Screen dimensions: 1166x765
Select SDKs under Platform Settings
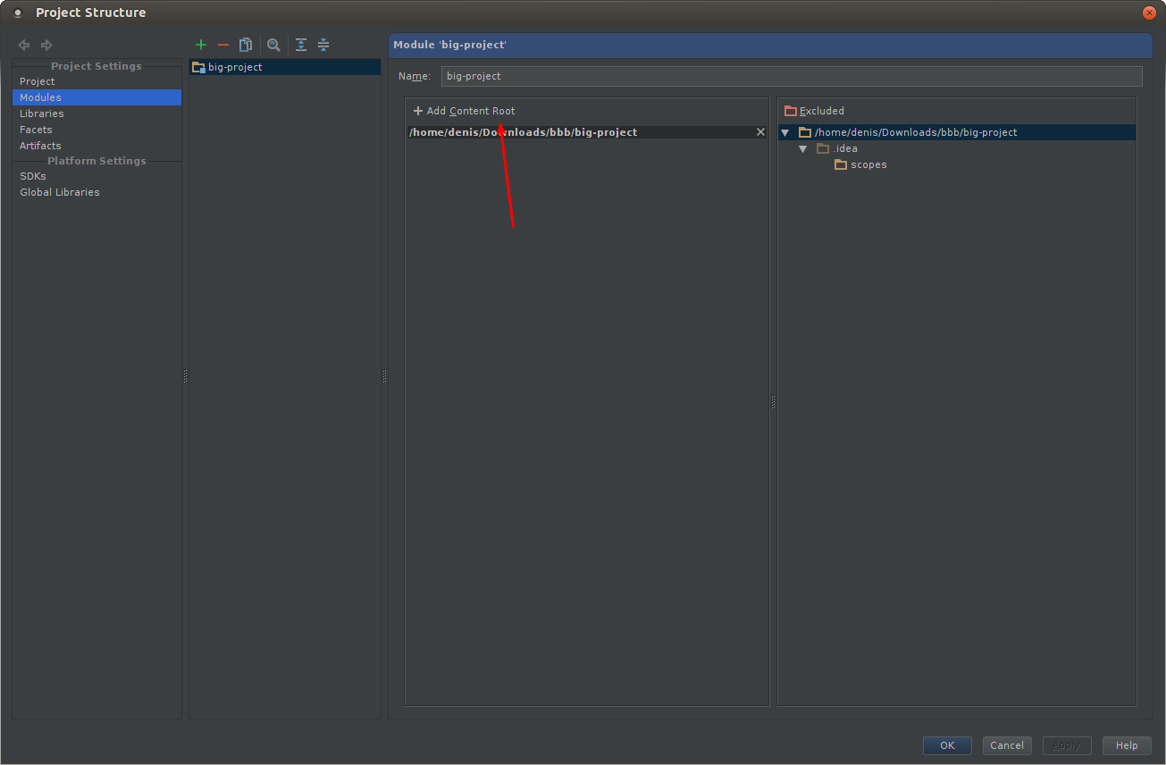[33, 176]
